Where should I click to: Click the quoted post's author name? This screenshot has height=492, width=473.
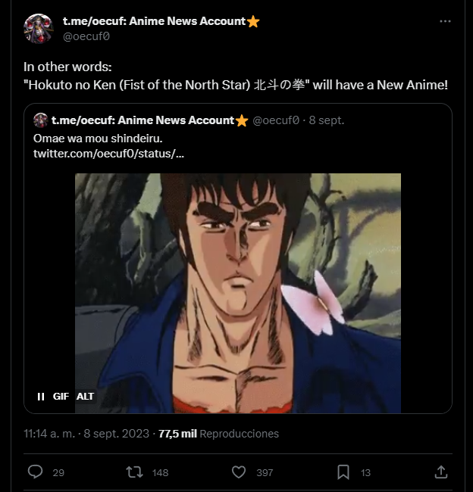click(142, 120)
